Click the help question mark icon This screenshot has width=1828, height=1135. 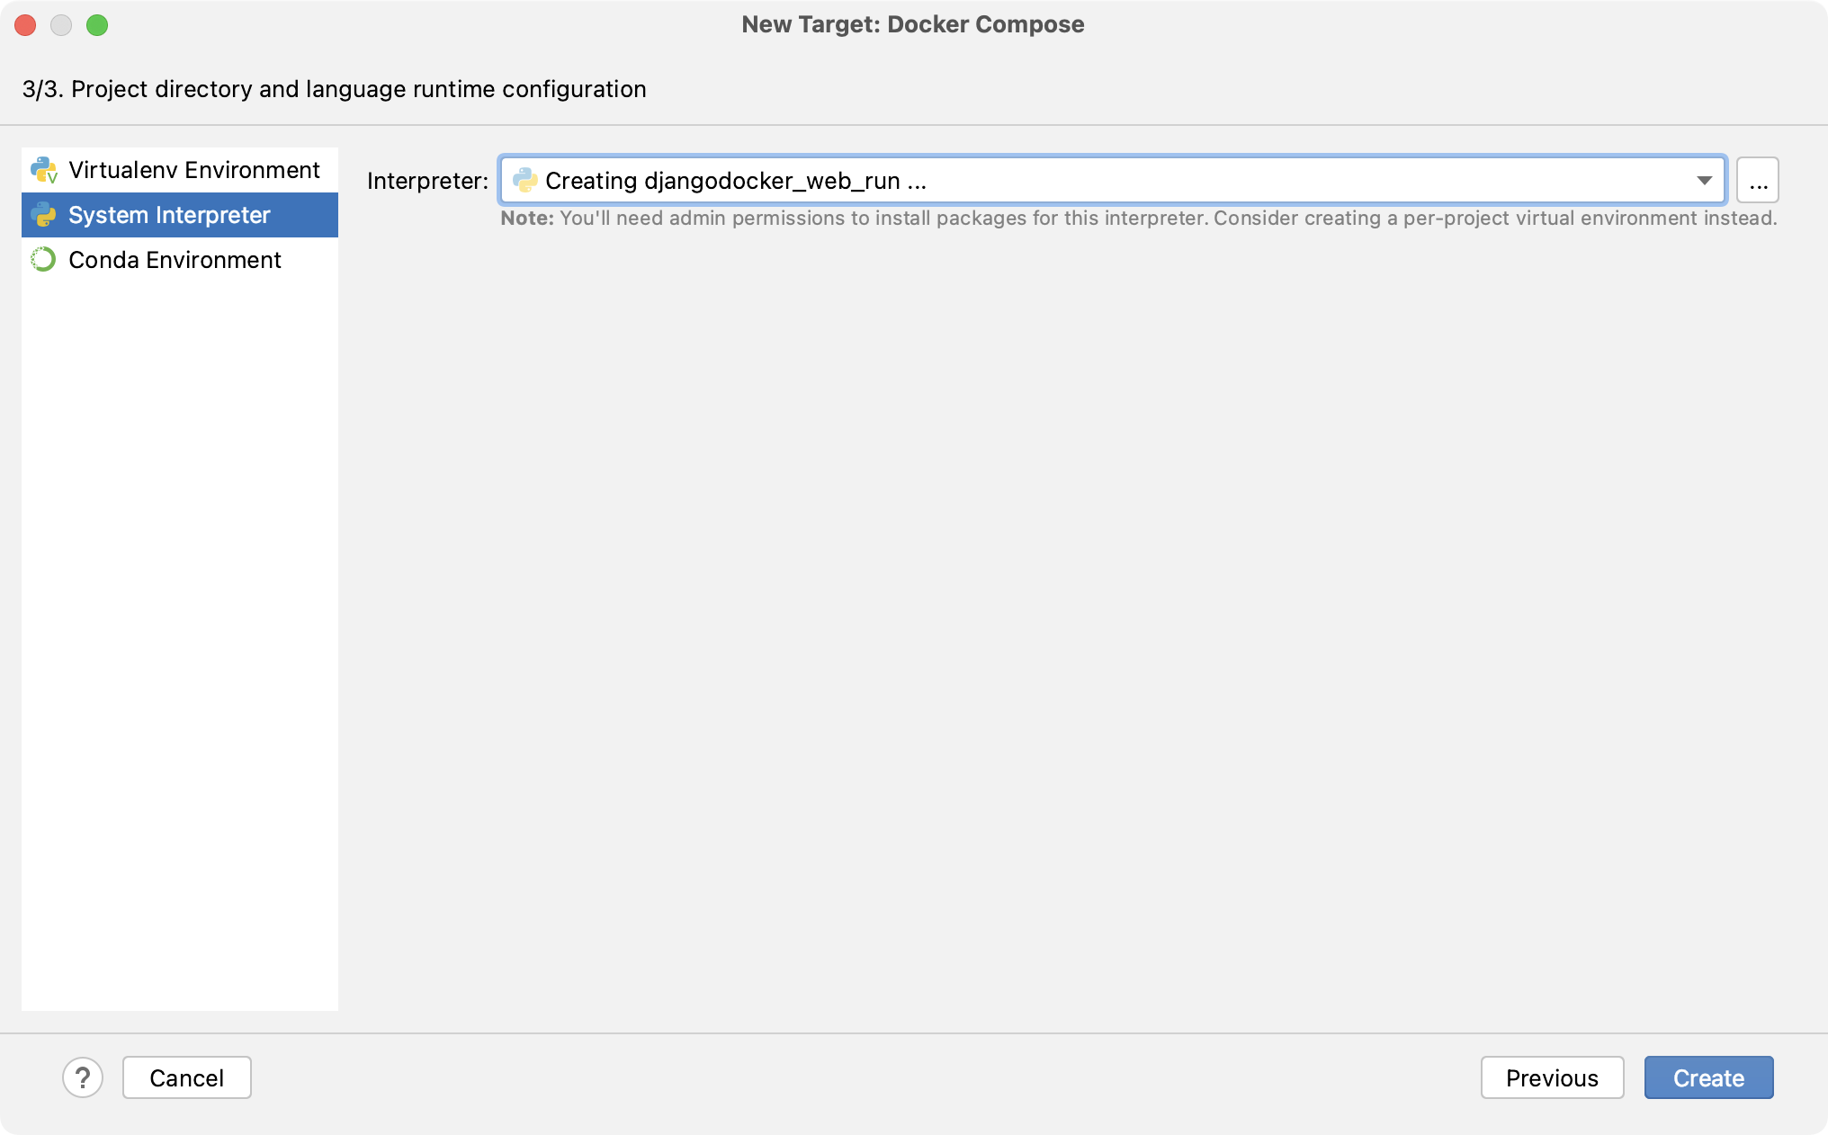tap(83, 1077)
